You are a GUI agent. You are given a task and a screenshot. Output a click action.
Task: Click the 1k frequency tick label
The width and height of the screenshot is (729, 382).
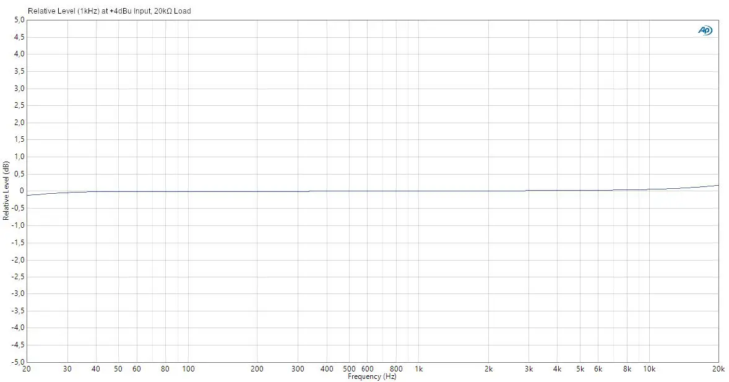coord(420,368)
